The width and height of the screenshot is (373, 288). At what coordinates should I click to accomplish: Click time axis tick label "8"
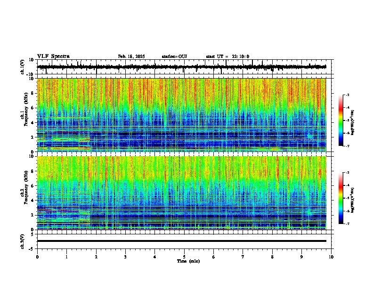pyautogui.click(x=272, y=257)
